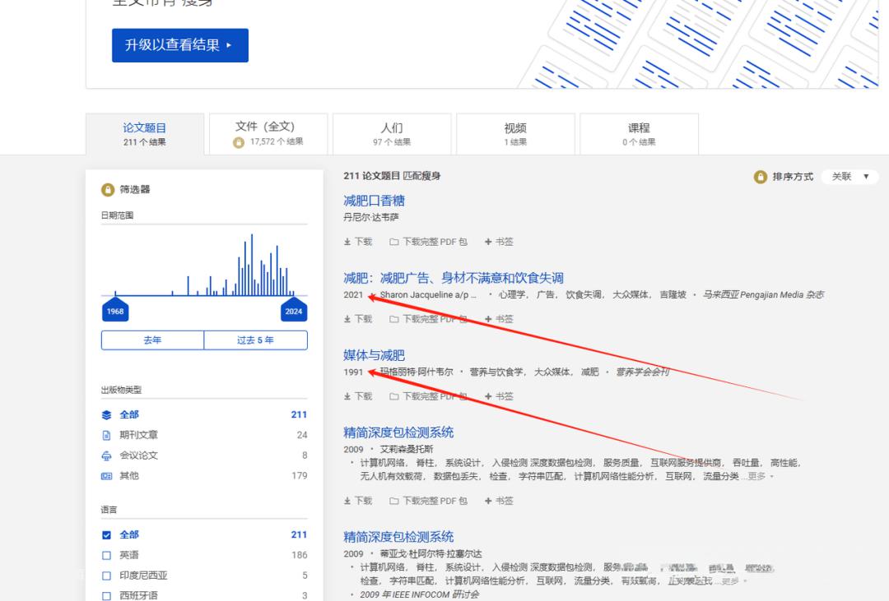Image resolution: width=889 pixels, height=601 pixels.
Task: Click the lock icon beside 排序方式
Action: pos(761,177)
